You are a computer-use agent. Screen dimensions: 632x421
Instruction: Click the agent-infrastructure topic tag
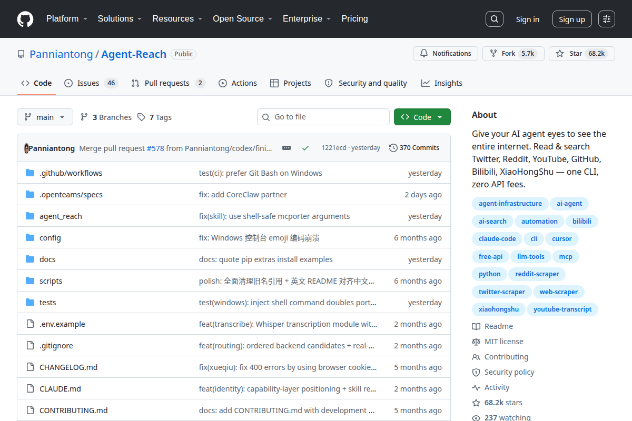point(510,204)
